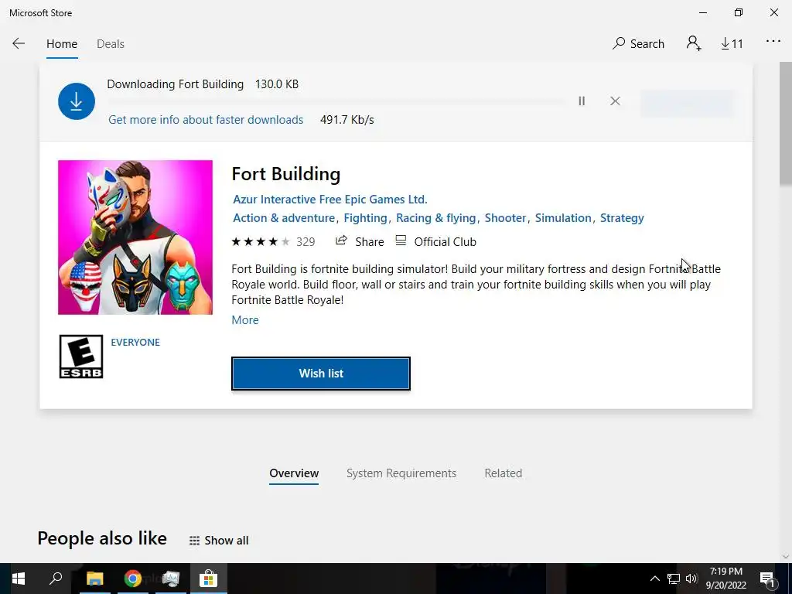Click the star rating with 329 reviews
792x594 pixels.
pos(273,242)
